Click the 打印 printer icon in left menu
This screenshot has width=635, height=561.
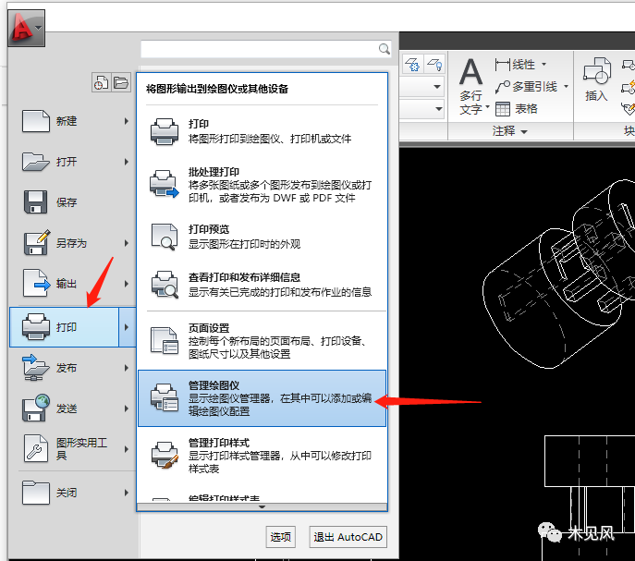point(36,326)
